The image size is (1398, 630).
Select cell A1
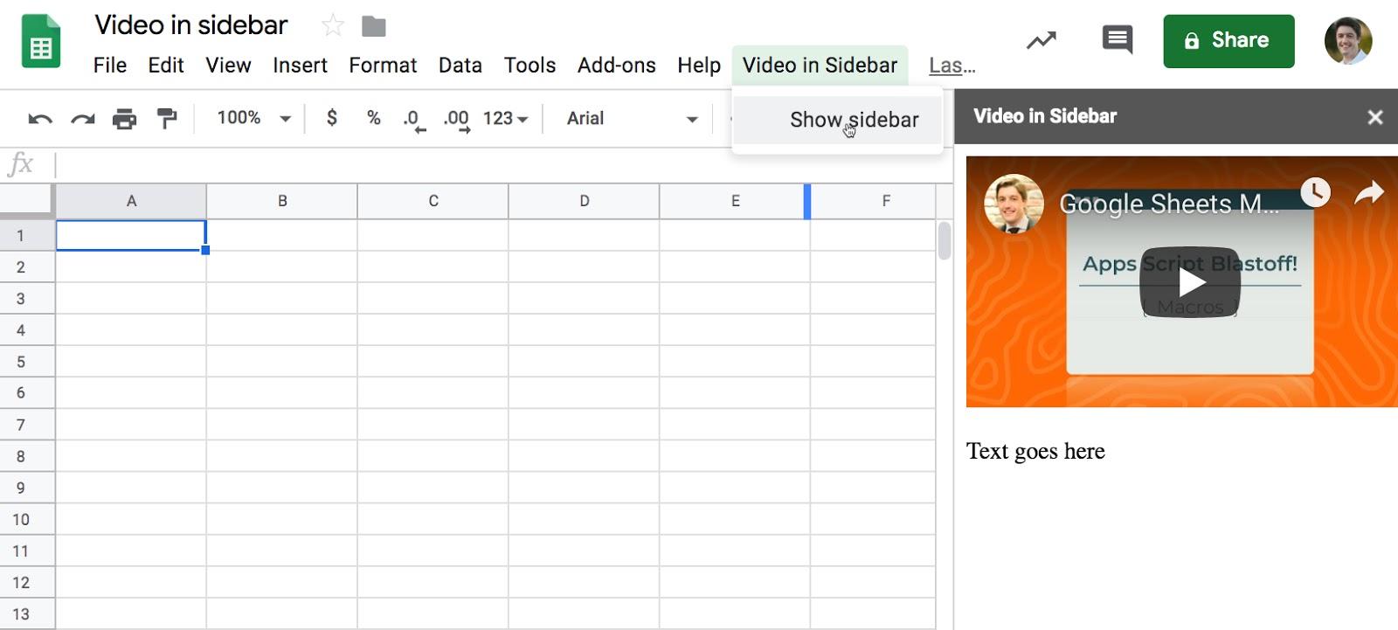tap(131, 235)
